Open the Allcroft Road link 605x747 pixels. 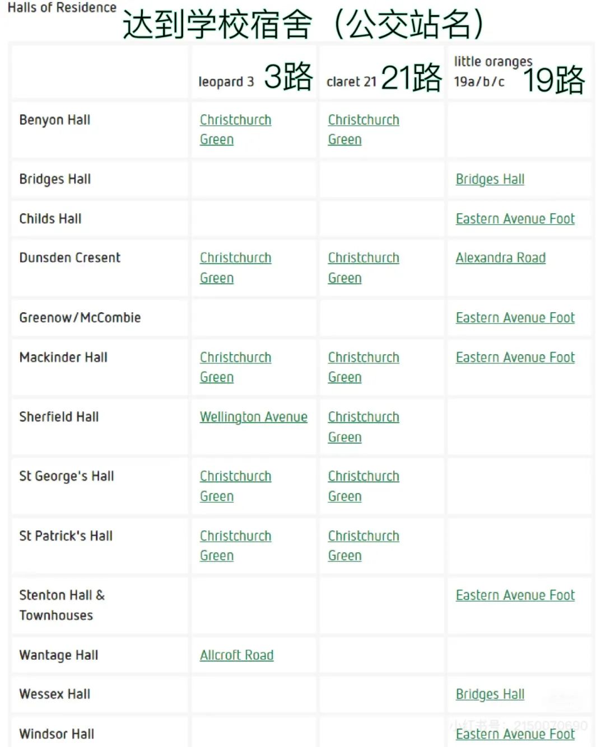click(x=236, y=655)
